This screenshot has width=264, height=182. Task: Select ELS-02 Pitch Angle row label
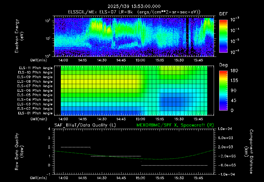pyautogui.click(x=35, y=109)
